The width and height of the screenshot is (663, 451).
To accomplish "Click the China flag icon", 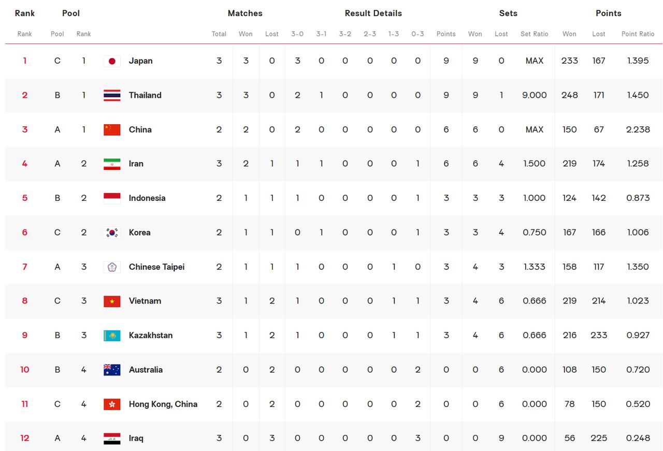I will pos(112,129).
